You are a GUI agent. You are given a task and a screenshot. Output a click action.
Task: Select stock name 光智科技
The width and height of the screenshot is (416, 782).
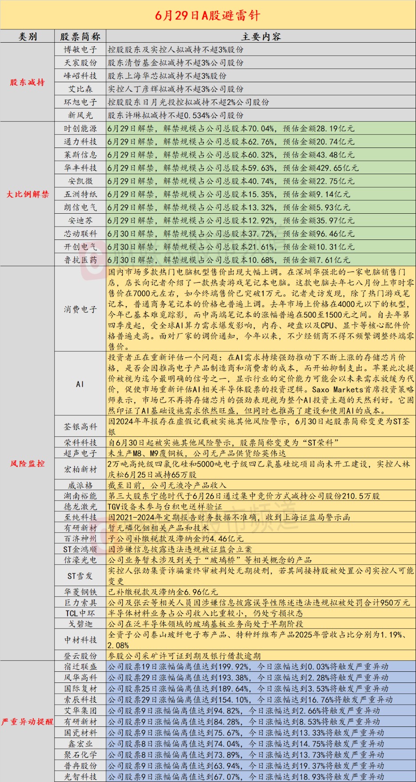(x=80, y=777)
